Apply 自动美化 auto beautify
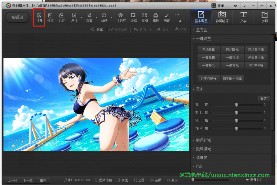Screen dimensions: 277x185 [x=209, y=50]
